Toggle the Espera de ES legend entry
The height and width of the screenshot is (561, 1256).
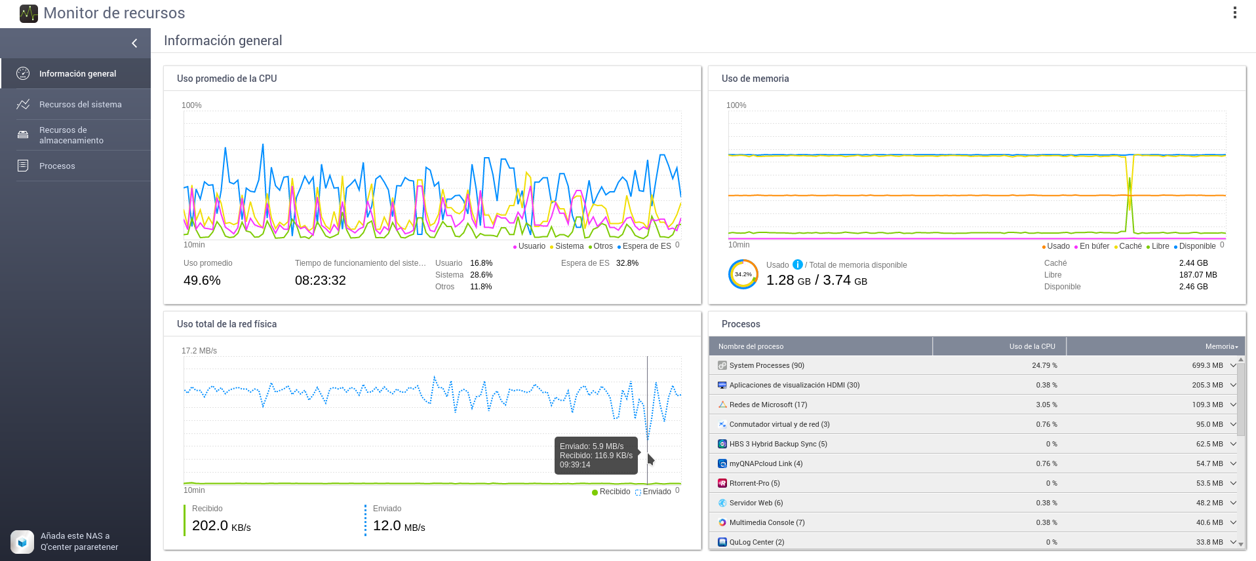click(646, 246)
